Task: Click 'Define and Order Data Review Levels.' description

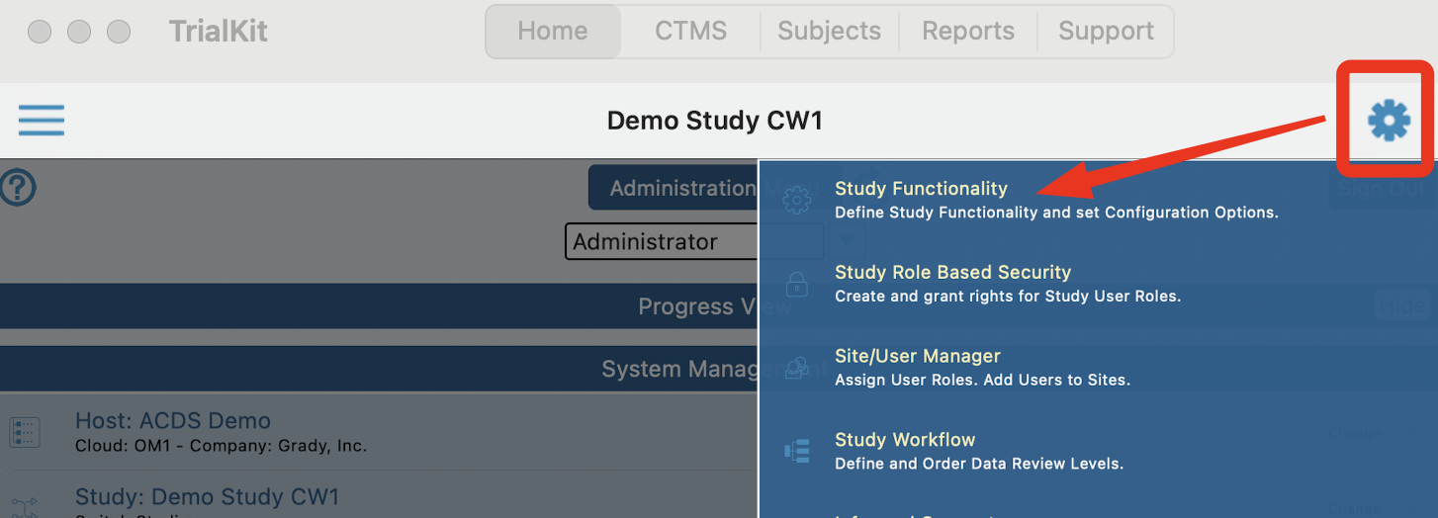Action: pyautogui.click(x=979, y=464)
